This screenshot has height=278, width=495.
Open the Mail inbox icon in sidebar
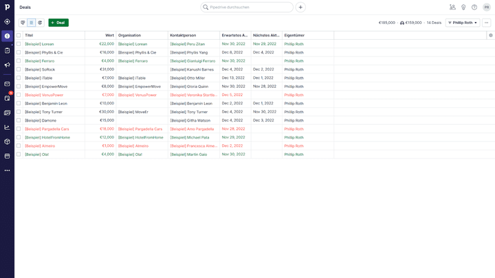click(7, 84)
